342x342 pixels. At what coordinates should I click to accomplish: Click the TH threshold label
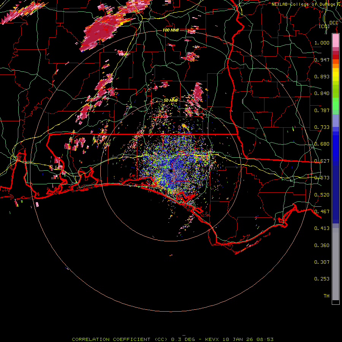(326, 296)
